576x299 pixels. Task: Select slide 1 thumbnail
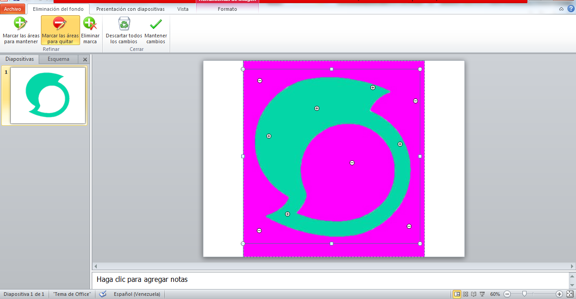[x=48, y=95]
